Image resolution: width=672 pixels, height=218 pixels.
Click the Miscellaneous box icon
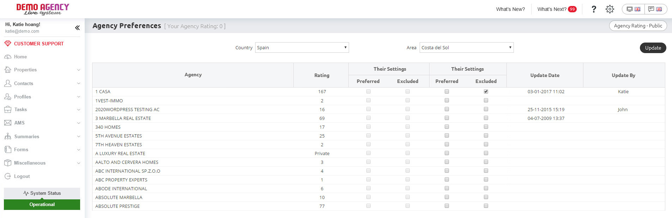pyautogui.click(x=8, y=163)
